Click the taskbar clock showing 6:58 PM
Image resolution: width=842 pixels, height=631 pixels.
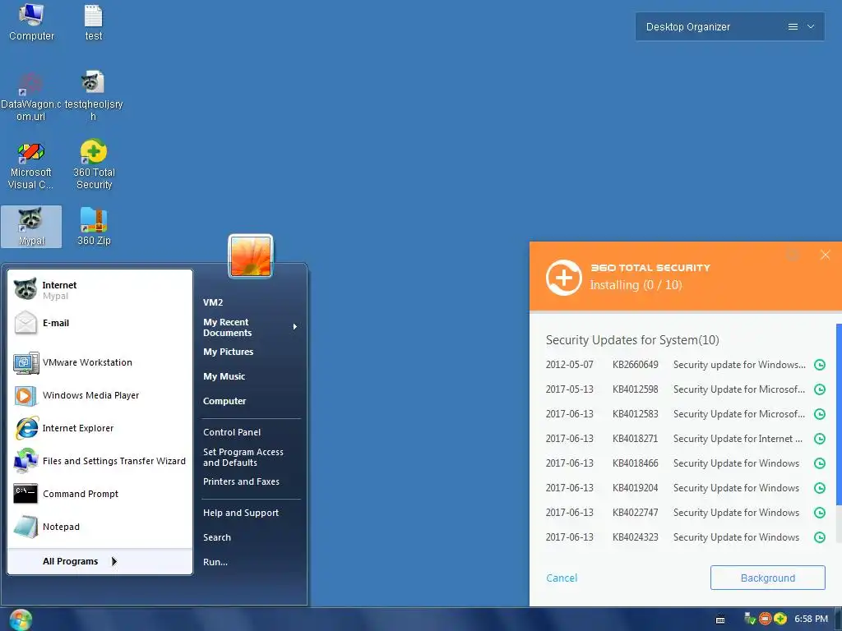tap(811, 619)
